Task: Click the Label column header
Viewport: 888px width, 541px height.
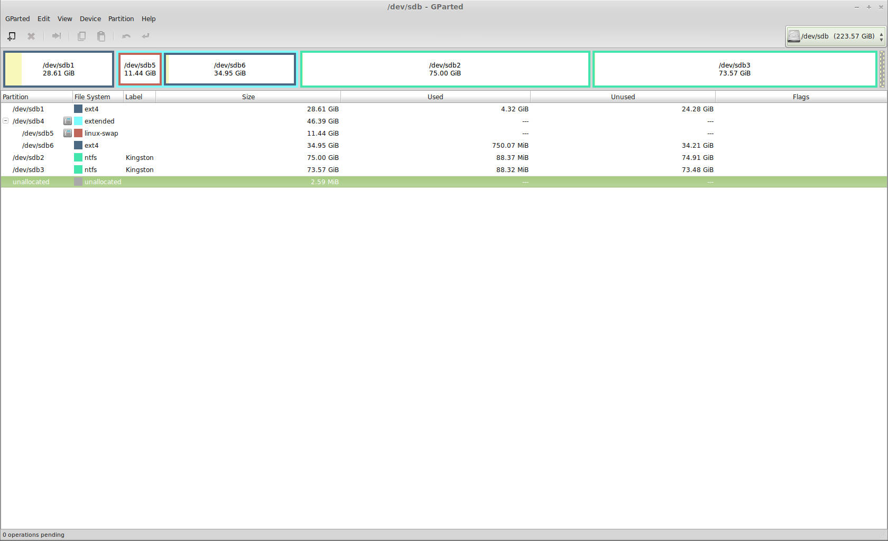Action: tap(140, 97)
